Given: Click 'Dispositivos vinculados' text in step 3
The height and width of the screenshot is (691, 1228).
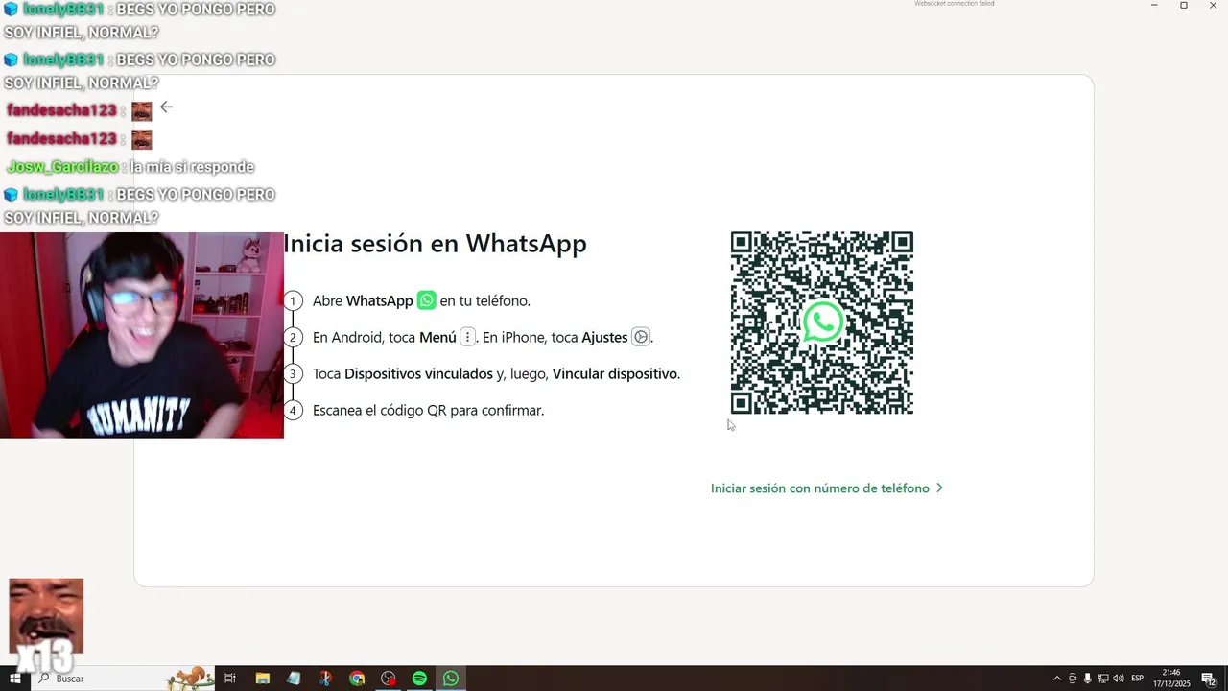Looking at the screenshot, I should point(418,373).
